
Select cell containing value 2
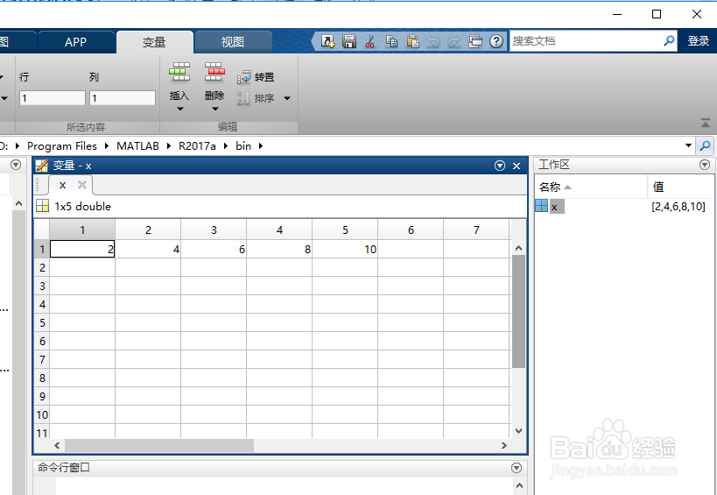coord(82,250)
